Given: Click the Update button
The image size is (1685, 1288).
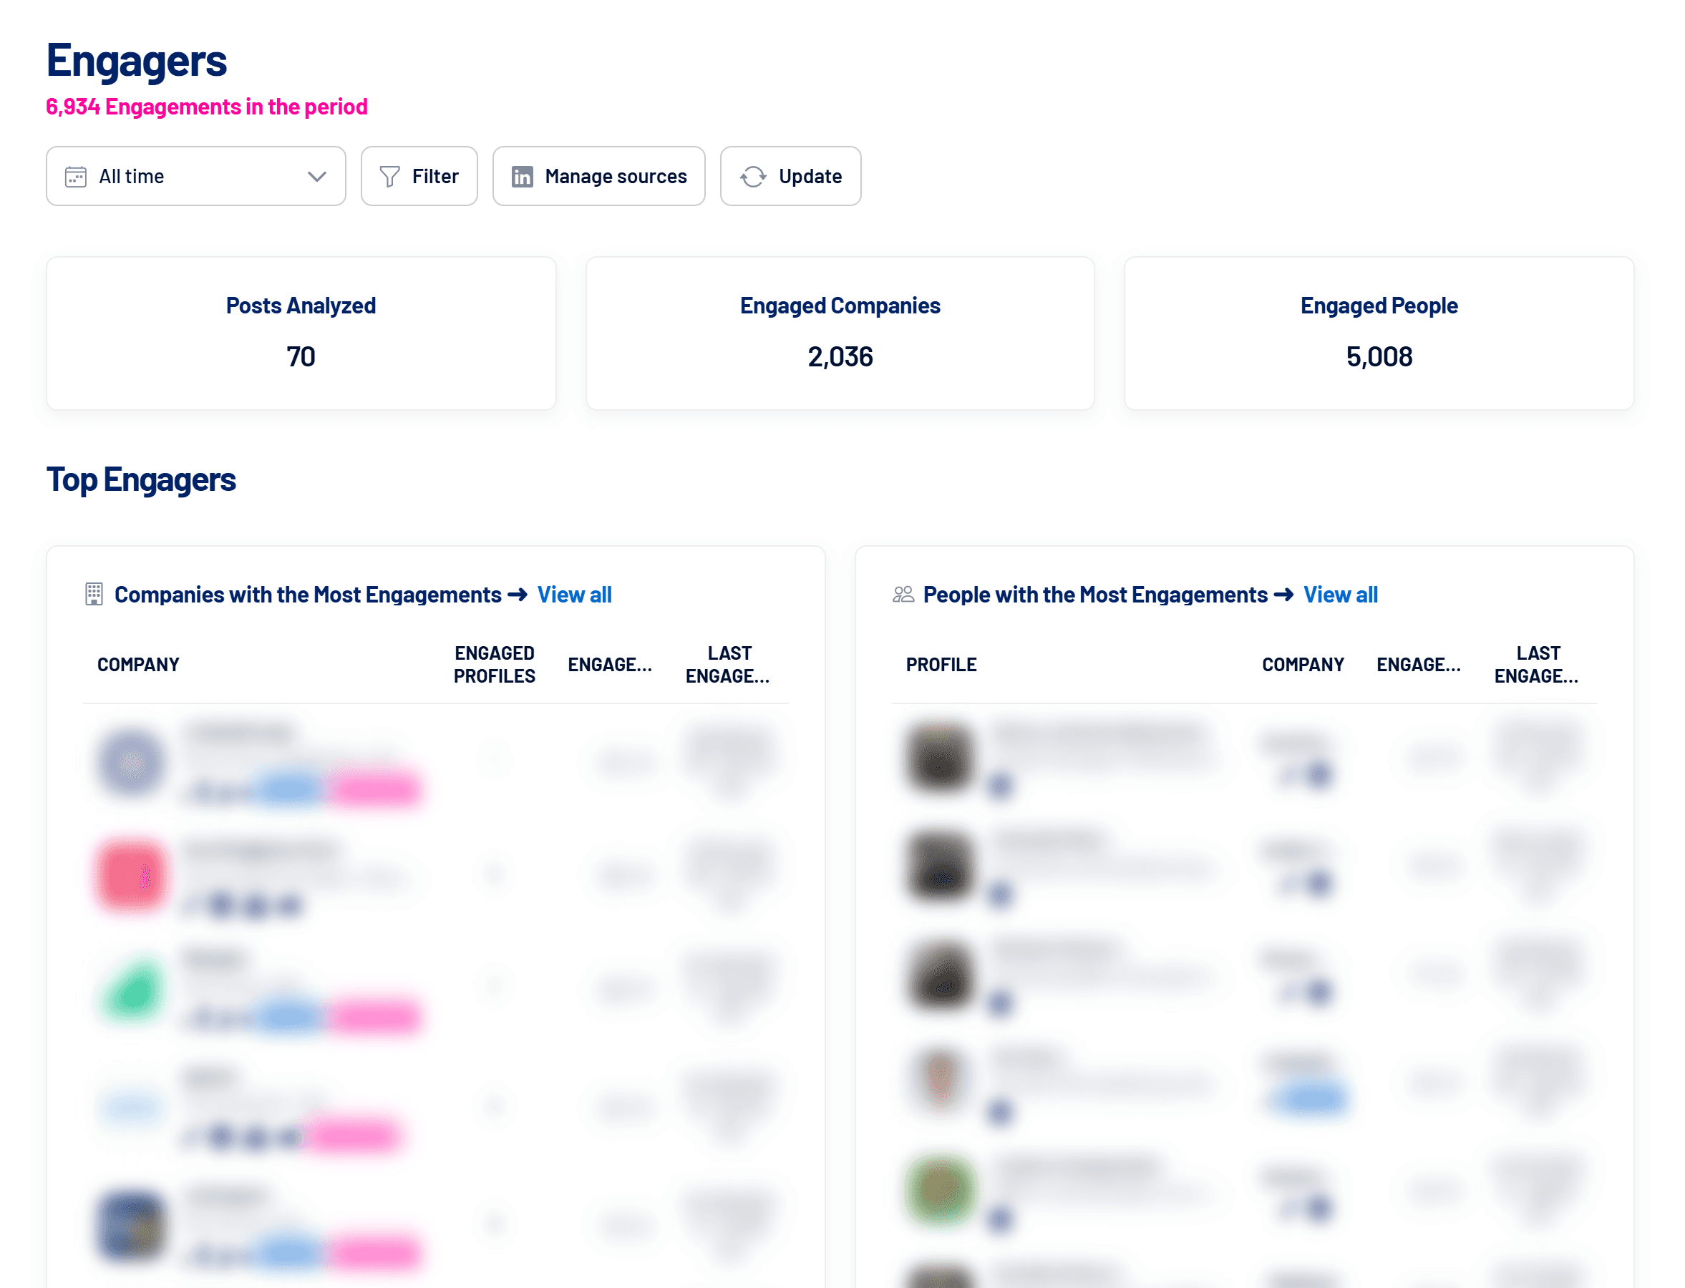Looking at the screenshot, I should click(790, 176).
